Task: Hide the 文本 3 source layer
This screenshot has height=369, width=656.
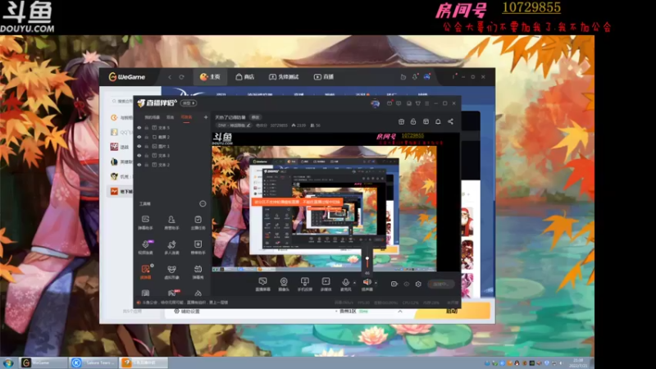Action: pyautogui.click(x=139, y=156)
